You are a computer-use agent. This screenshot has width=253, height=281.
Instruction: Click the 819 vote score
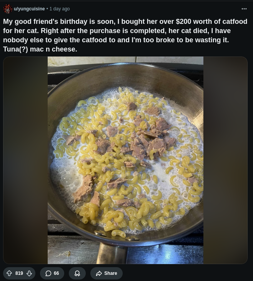pos(19,273)
